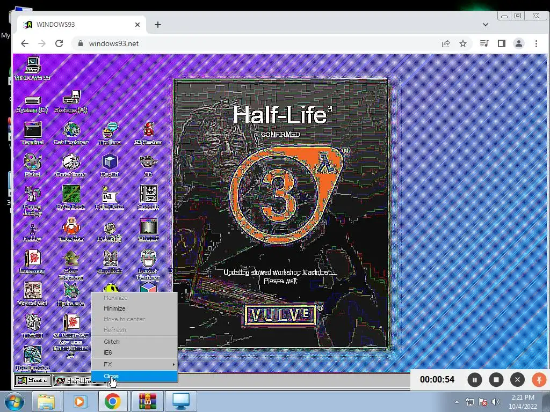The image size is (550, 412).
Task: Launch the Virtual Girl face icon
Action: point(33,294)
